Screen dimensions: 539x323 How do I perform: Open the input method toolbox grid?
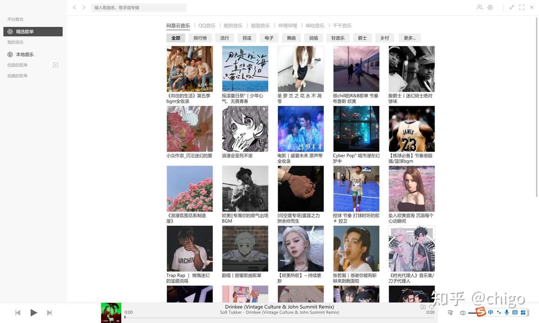(x=523, y=312)
